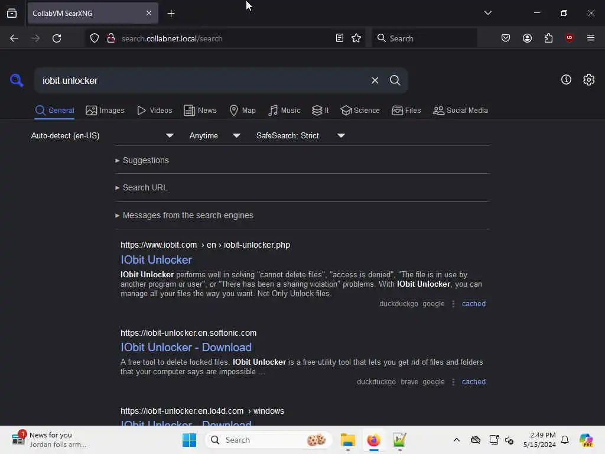Open Firefox account icon
Image resolution: width=605 pixels, height=454 pixels.
527,38
